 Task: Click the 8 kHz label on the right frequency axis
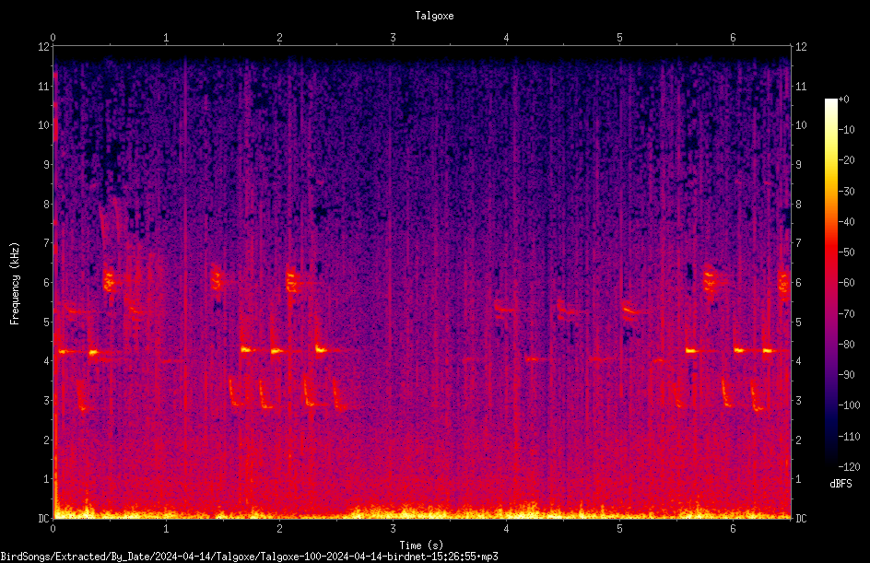tap(798, 205)
